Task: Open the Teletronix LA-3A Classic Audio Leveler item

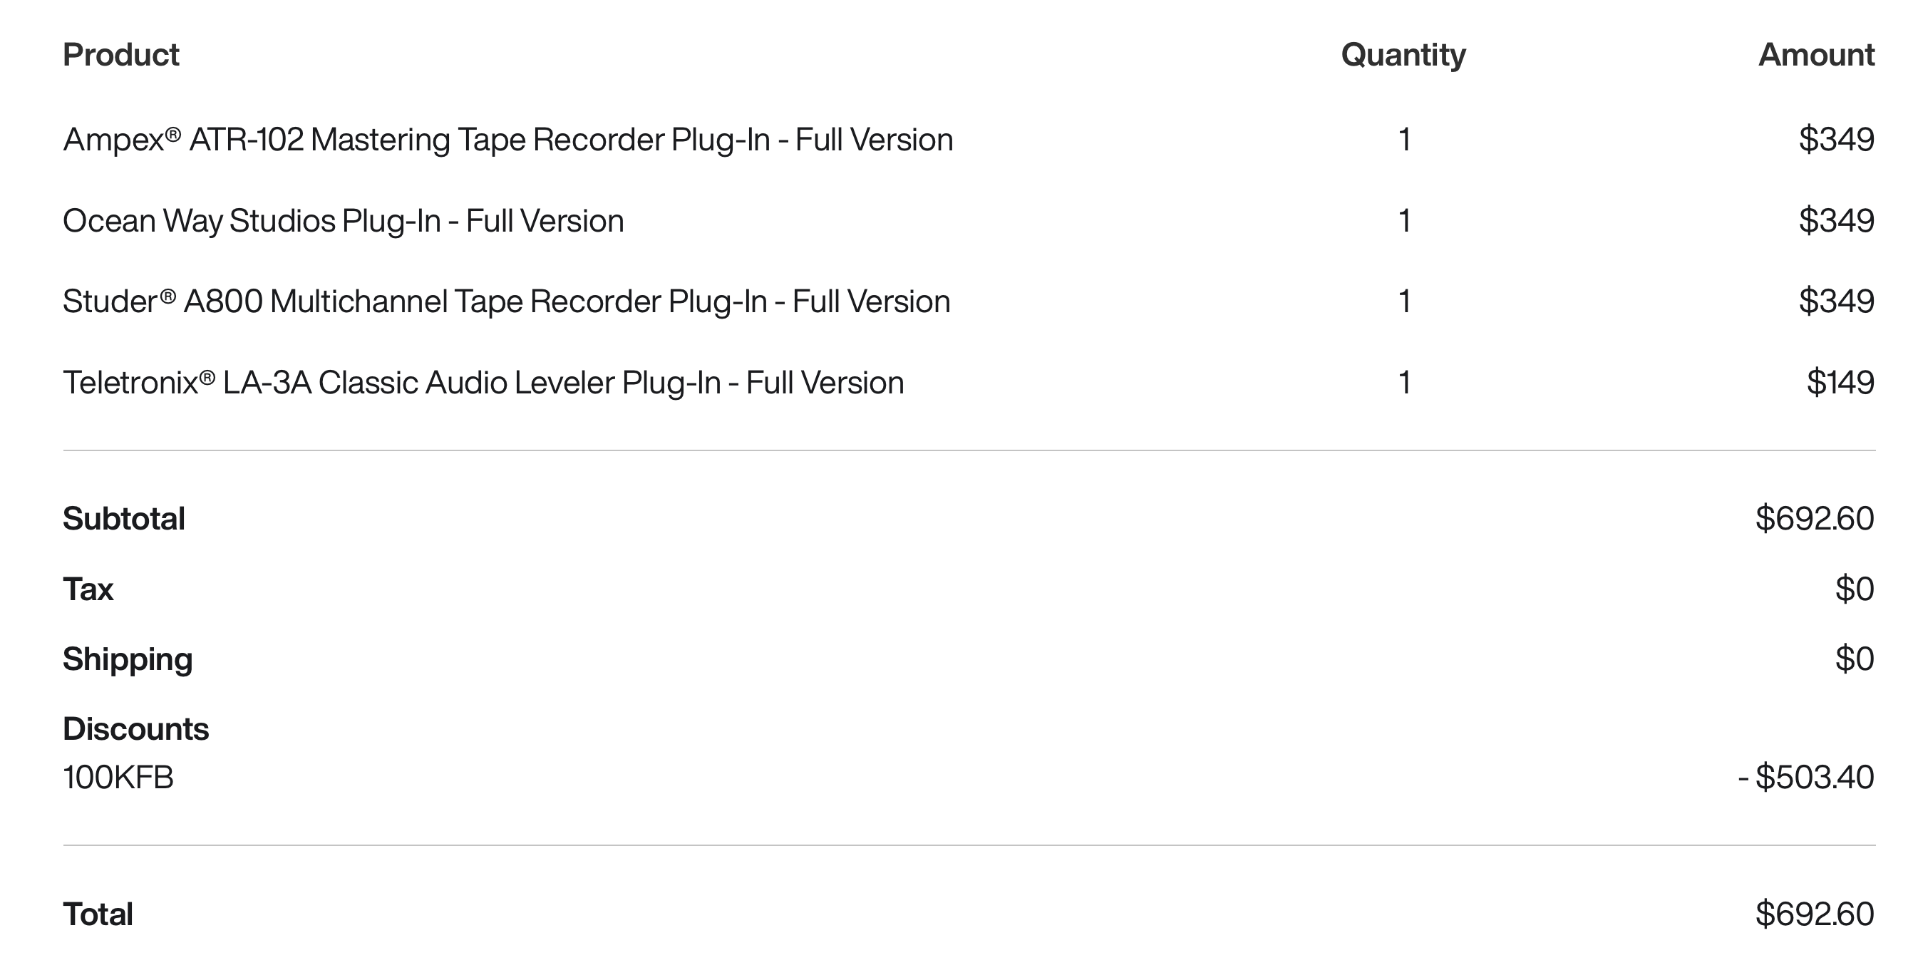Action: [483, 383]
